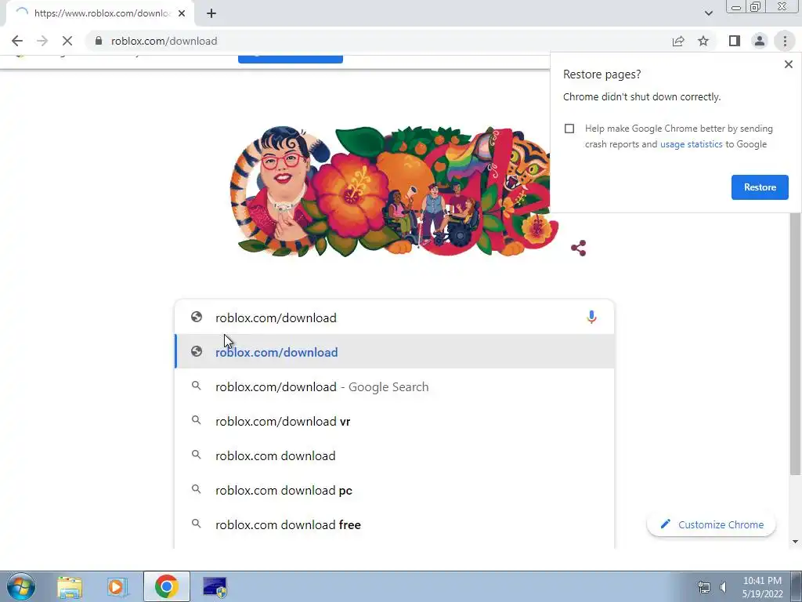The image size is (802, 602).
Task: Stop loading the page
Action: click(67, 41)
